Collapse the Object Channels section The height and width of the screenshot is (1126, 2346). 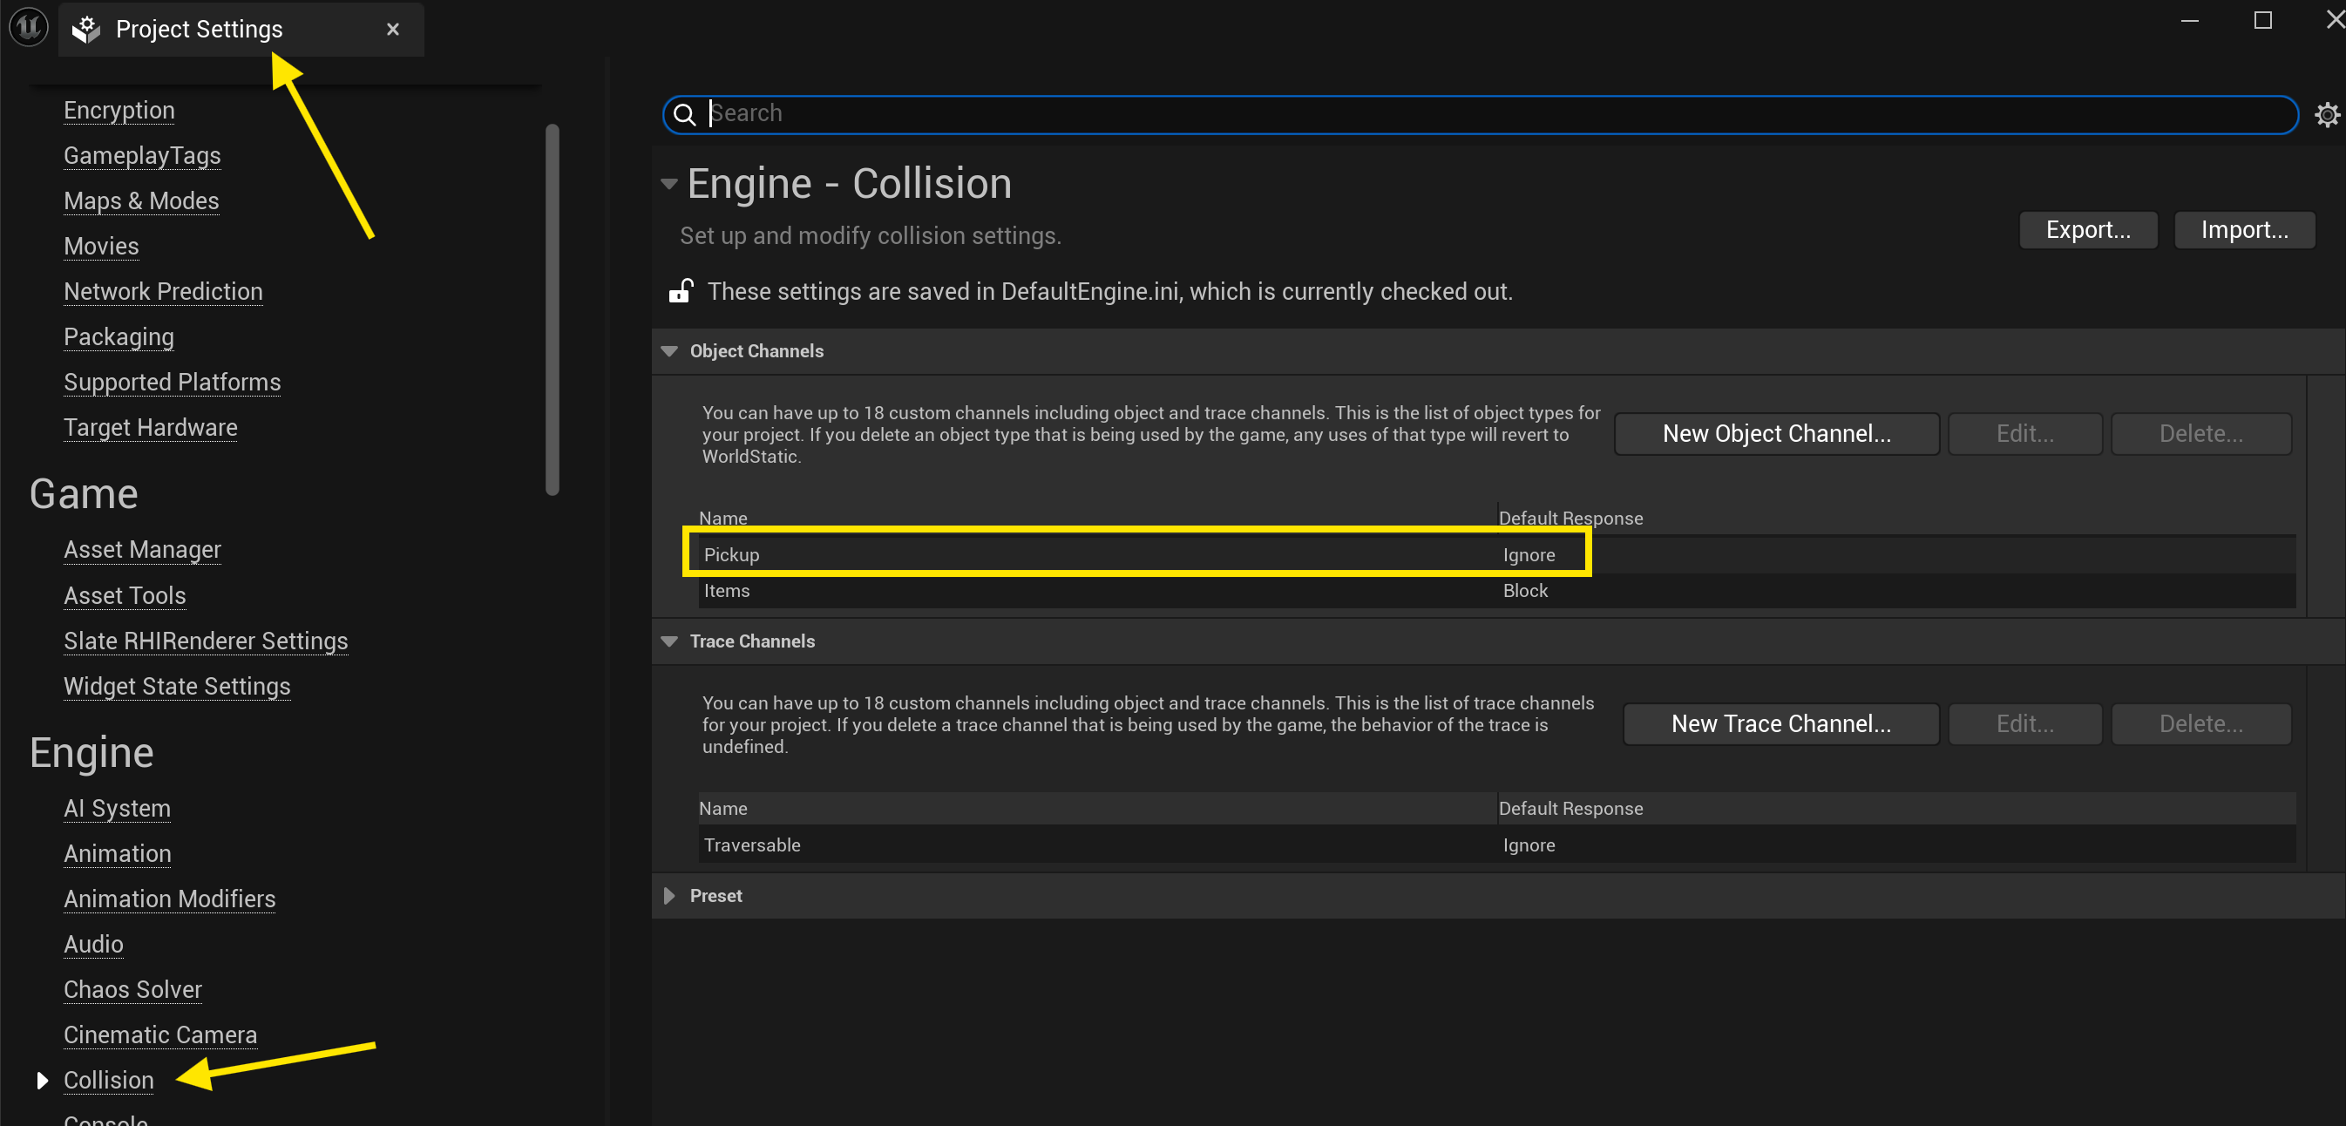tap(669, 351)
